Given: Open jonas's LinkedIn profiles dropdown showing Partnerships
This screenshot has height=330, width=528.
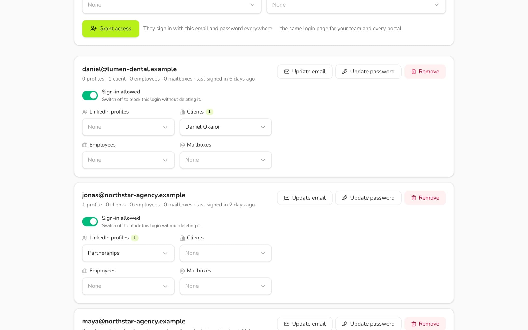Looking at the screenshot, I should click(x=128, y=253).
